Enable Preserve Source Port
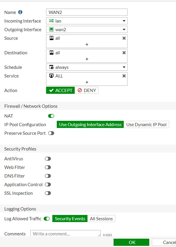Viewport: 176px width, 247px height. 51,133
